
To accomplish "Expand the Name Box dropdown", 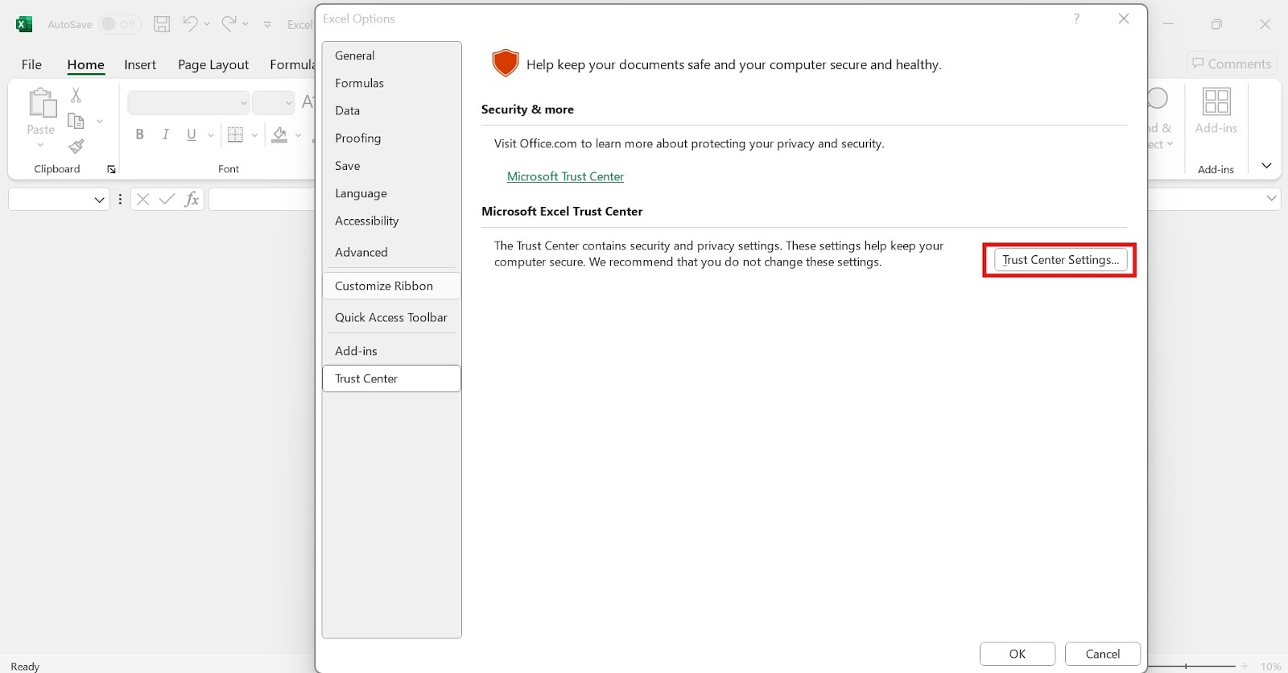I will [x=99, y=200].
